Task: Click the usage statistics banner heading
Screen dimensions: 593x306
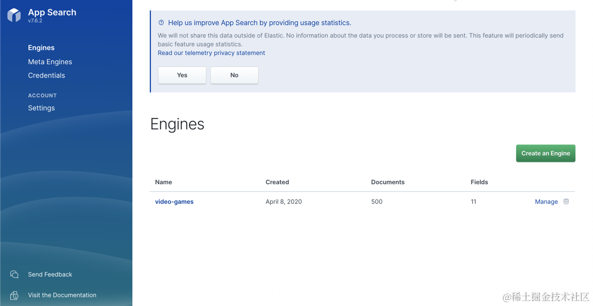Action: 259,23
